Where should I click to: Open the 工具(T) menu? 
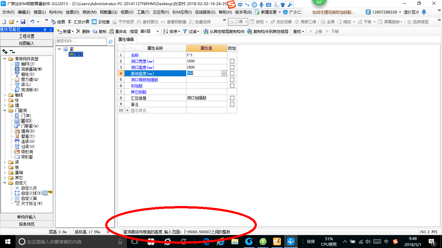point(143,12)
